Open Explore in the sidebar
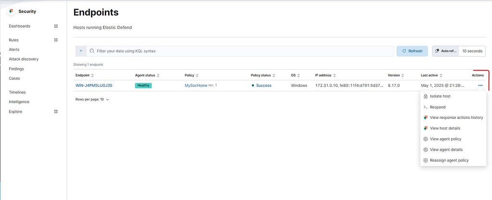Screen dimensions: 492x200 15,112
